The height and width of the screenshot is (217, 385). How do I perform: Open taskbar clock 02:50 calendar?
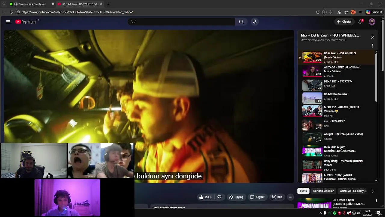point(368,213)
